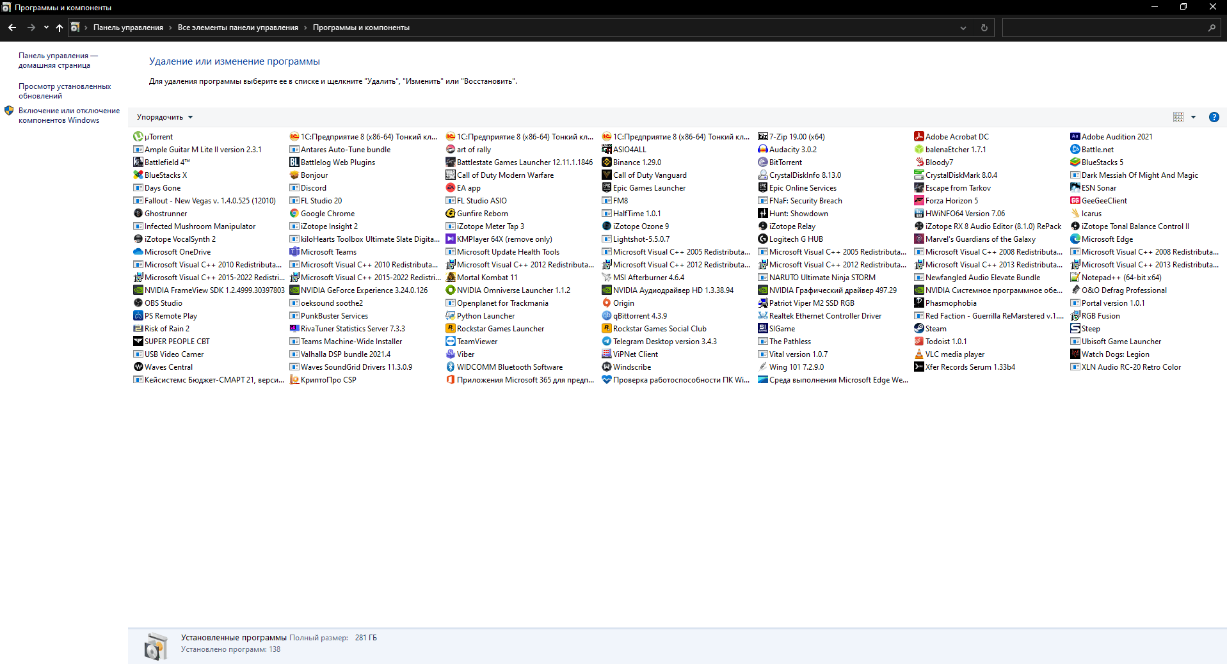Click the Audacity 3.0.2 icon
Viewport: 1227px width, 664px height.
pyautogui.click(x=762, y=149)
